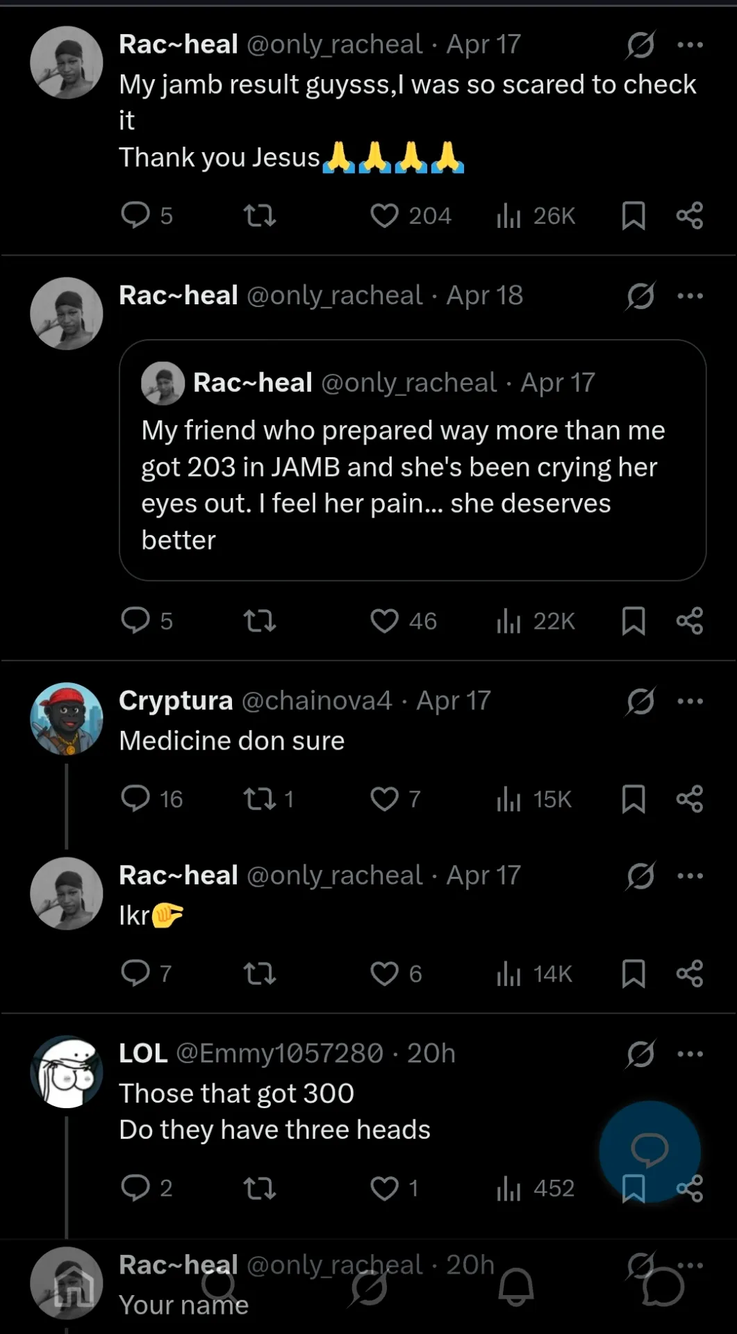Open Cryptura's profile picture
The width and height of the screenshot is (737, 1334).
[x=67, y=718]
